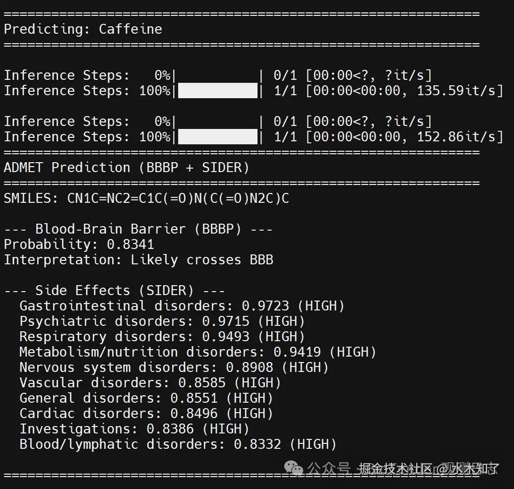
Task: Click the "Blood-Brain Barrier (BBBP)" section heading
Action: (138, 229)
